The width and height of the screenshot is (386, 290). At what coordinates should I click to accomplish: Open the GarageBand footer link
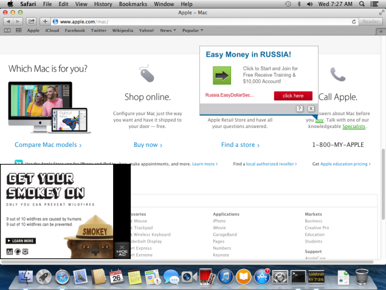click(225, 235)
